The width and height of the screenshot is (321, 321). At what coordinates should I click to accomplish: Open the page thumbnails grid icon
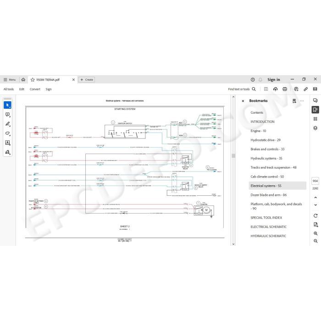click(315, 119)
